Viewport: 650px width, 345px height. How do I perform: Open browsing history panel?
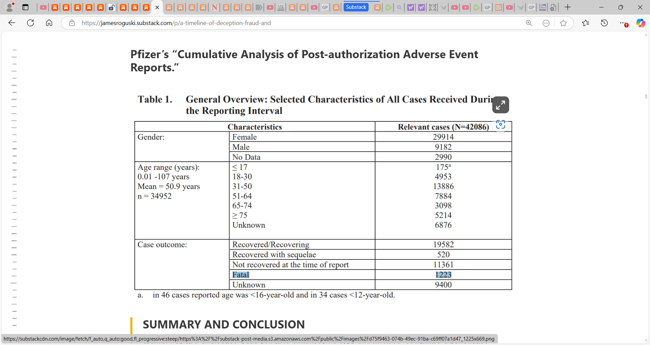[x=604, y=23]
